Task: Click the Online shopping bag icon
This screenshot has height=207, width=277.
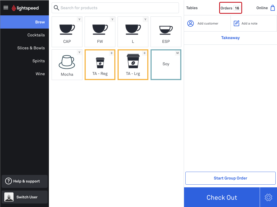Action: 273,8
